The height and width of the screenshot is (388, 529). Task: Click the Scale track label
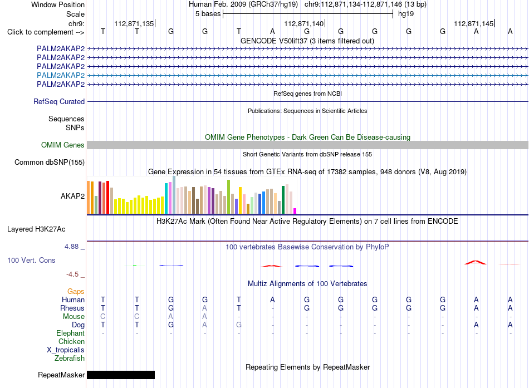point(75,14)
